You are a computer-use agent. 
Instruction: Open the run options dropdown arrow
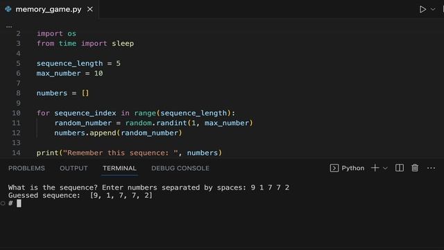coord(433,9)
